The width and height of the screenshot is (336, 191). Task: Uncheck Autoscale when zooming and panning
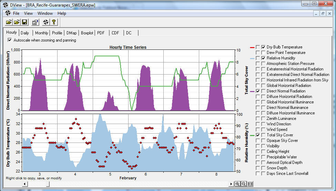(9, 40)
